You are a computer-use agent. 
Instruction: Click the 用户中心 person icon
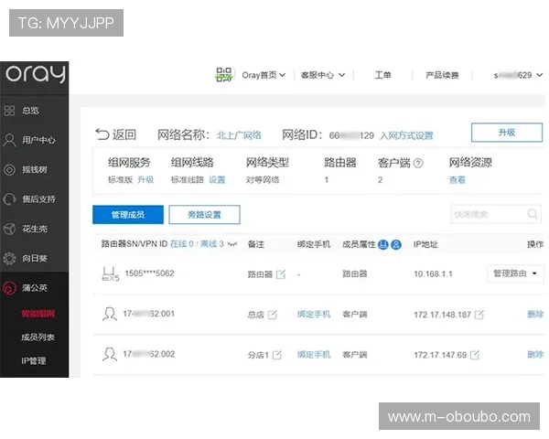point(9,140)
